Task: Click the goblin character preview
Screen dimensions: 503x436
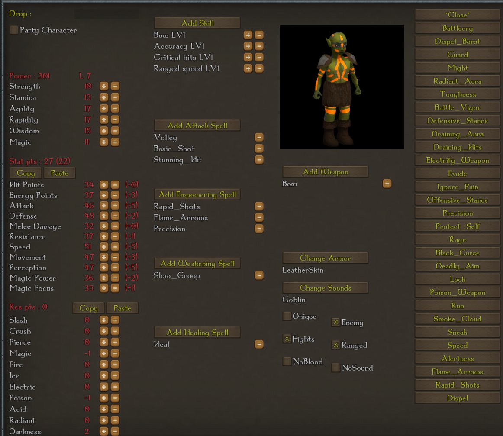Action: (x=342, y=87)
